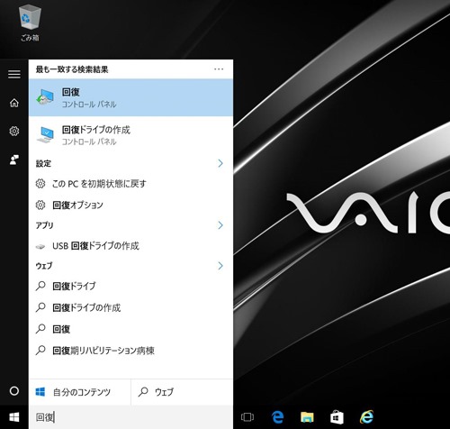Switch to the ウェブ search tab
Screen dimensions: 450x429
pyautogui.click(x=182, y=392)
